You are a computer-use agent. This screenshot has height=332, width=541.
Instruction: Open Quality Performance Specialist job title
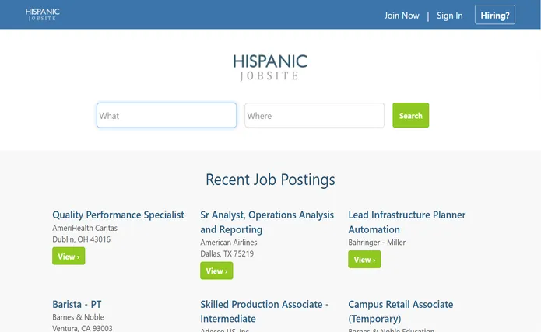(118, 215)
